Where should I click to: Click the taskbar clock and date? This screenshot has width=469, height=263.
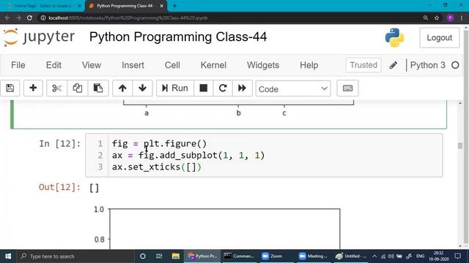coord(438,256)
